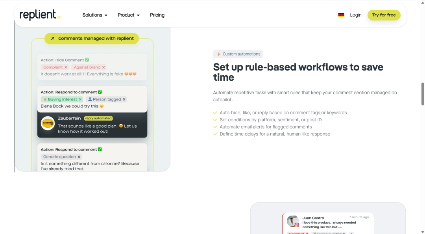Click the comment Elena Bock we could try this
Screen dimensions: 425x234
click(x=72, y=106)
